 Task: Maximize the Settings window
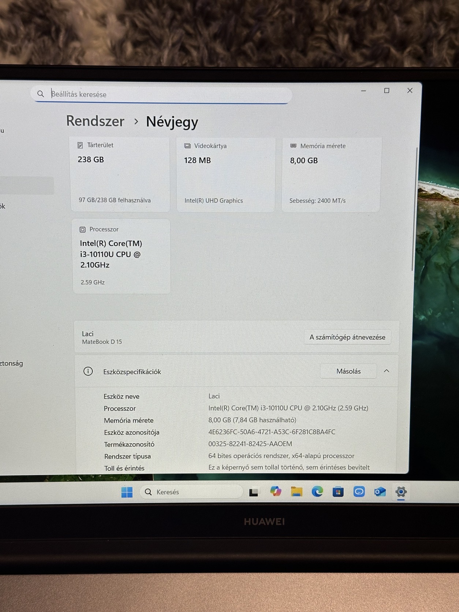387,90
